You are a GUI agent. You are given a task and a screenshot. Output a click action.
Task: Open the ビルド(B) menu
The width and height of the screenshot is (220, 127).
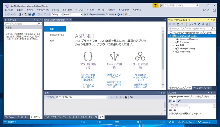[x=56, y=10]
